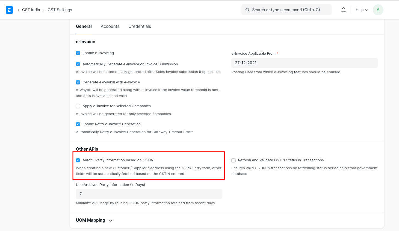Toggle Automatically Generate e-Invoice on Invoice Submission

78,64
